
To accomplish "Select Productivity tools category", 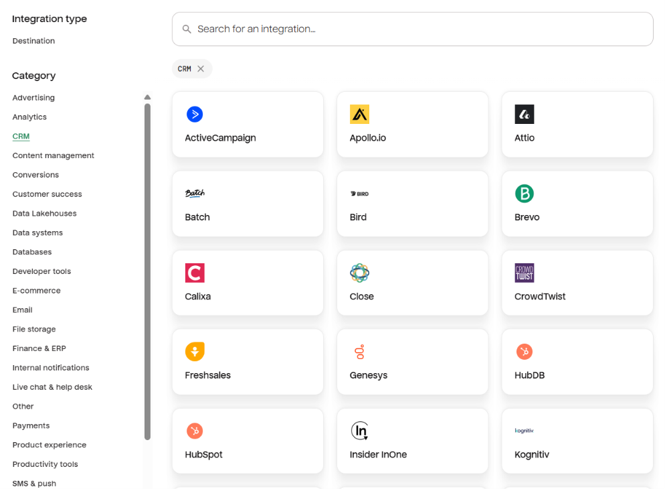I will pyautogui.click(x=45, y=464).
